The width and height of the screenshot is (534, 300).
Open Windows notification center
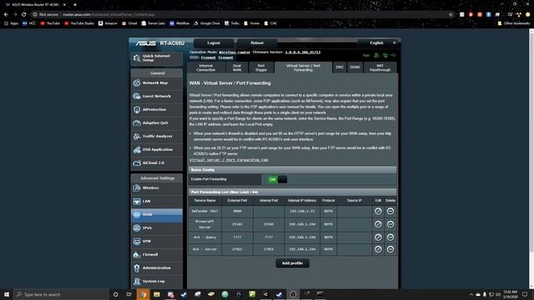(525, 294)
